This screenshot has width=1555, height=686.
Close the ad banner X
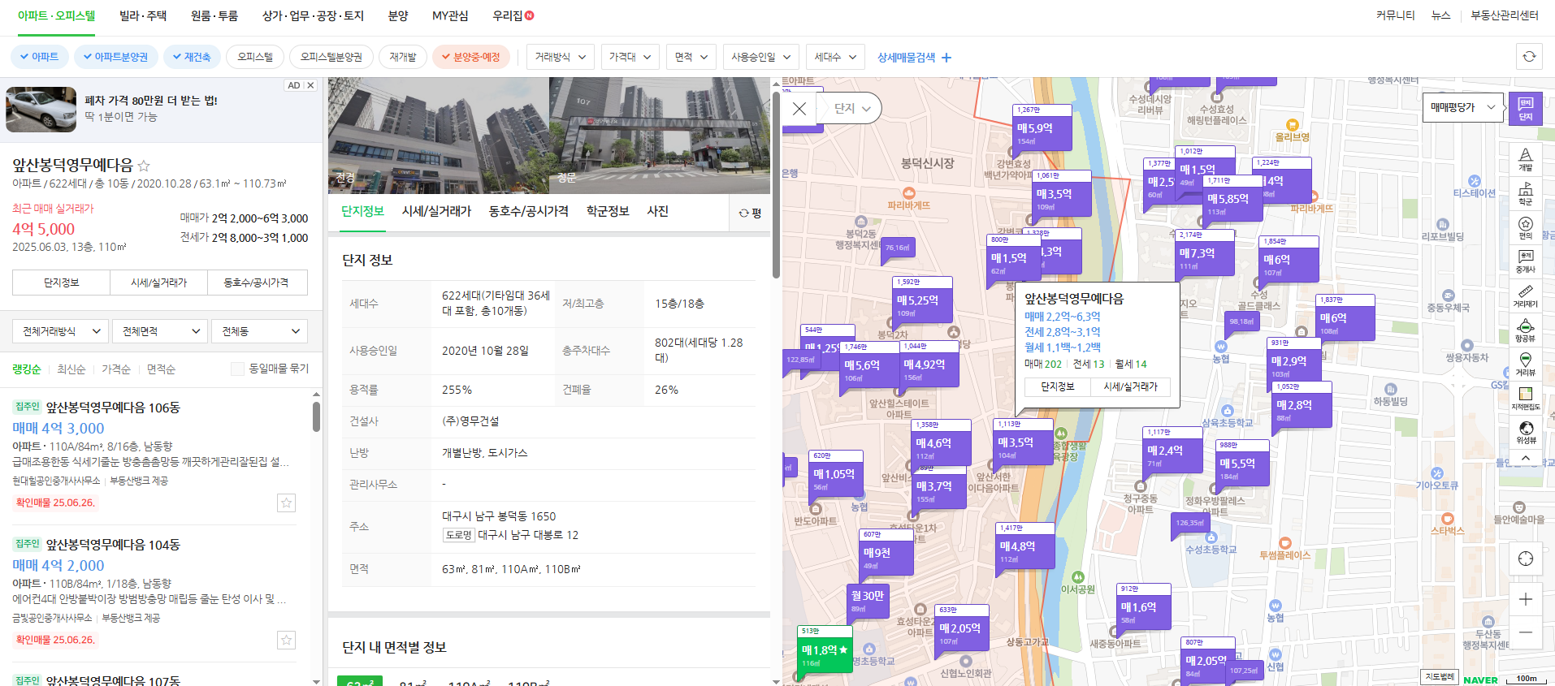[x=310, y=85]
